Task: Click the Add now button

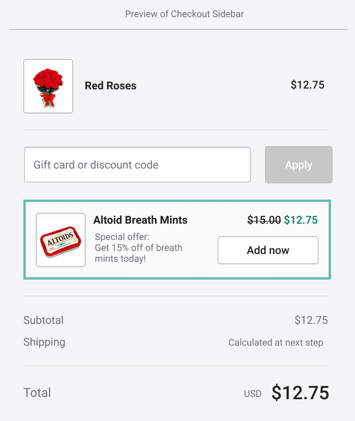Action: 268,250
